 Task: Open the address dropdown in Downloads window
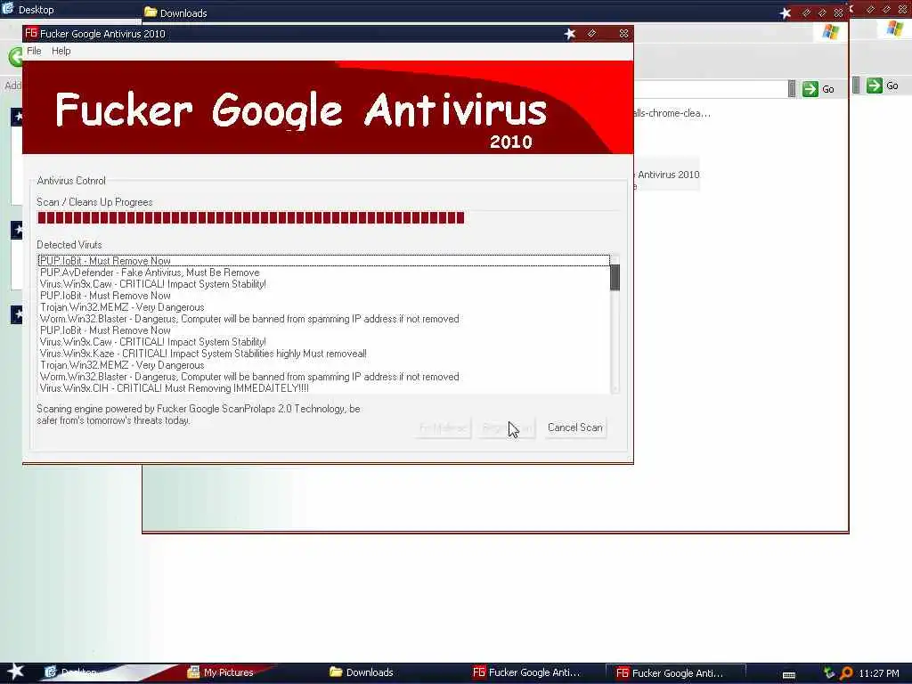pyautogui.click(x=792, y=89)
